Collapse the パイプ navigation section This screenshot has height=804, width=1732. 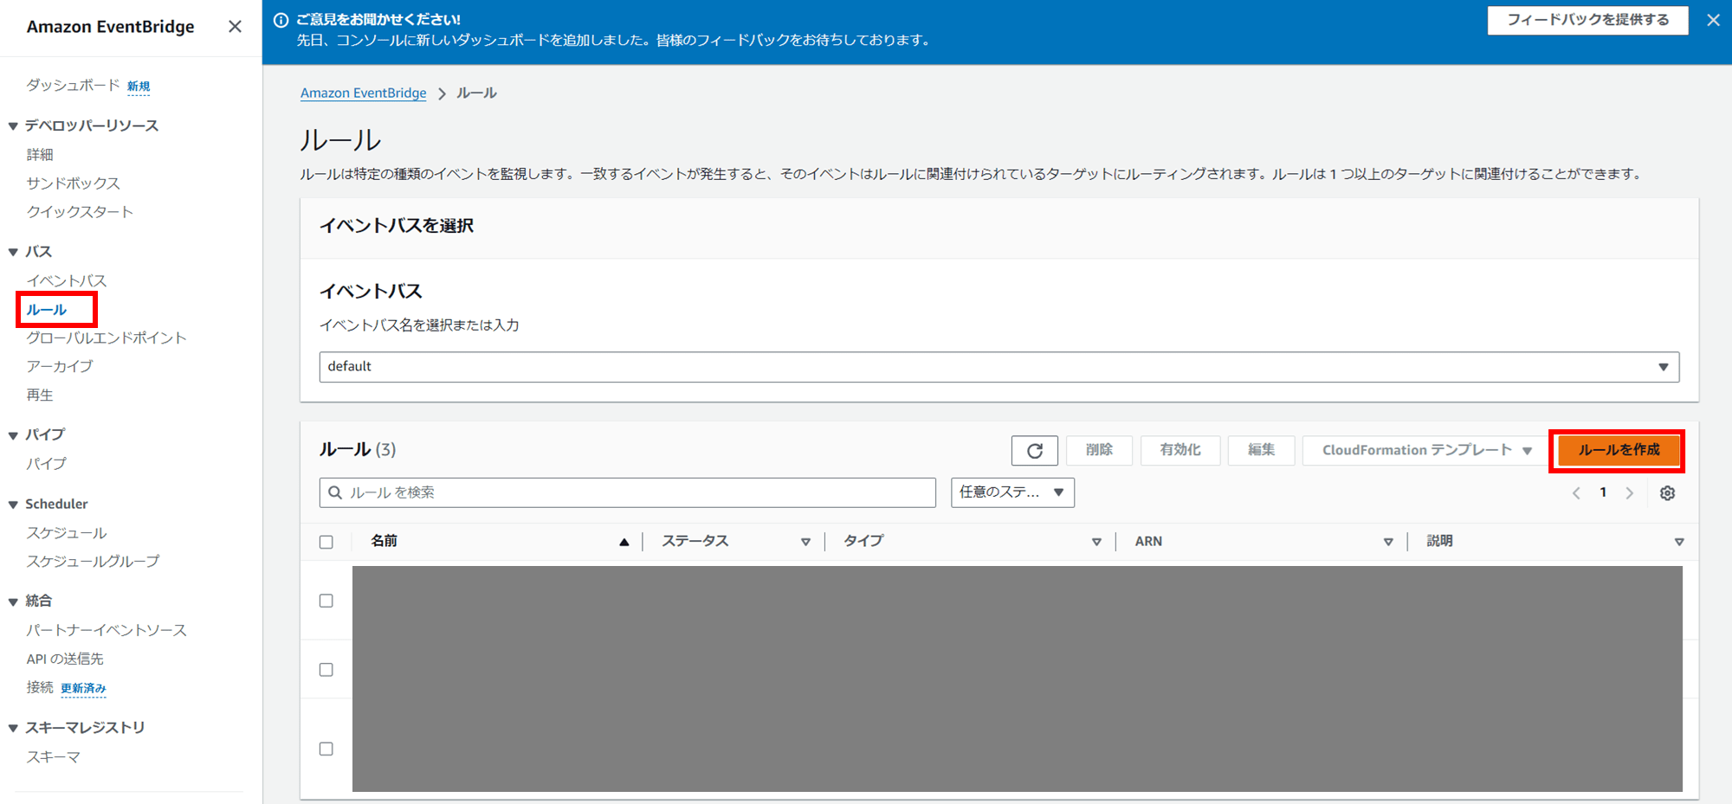coord(13,435)
